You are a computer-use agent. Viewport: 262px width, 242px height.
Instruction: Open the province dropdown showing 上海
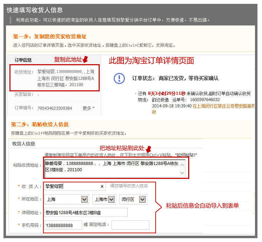pos(84,199)
